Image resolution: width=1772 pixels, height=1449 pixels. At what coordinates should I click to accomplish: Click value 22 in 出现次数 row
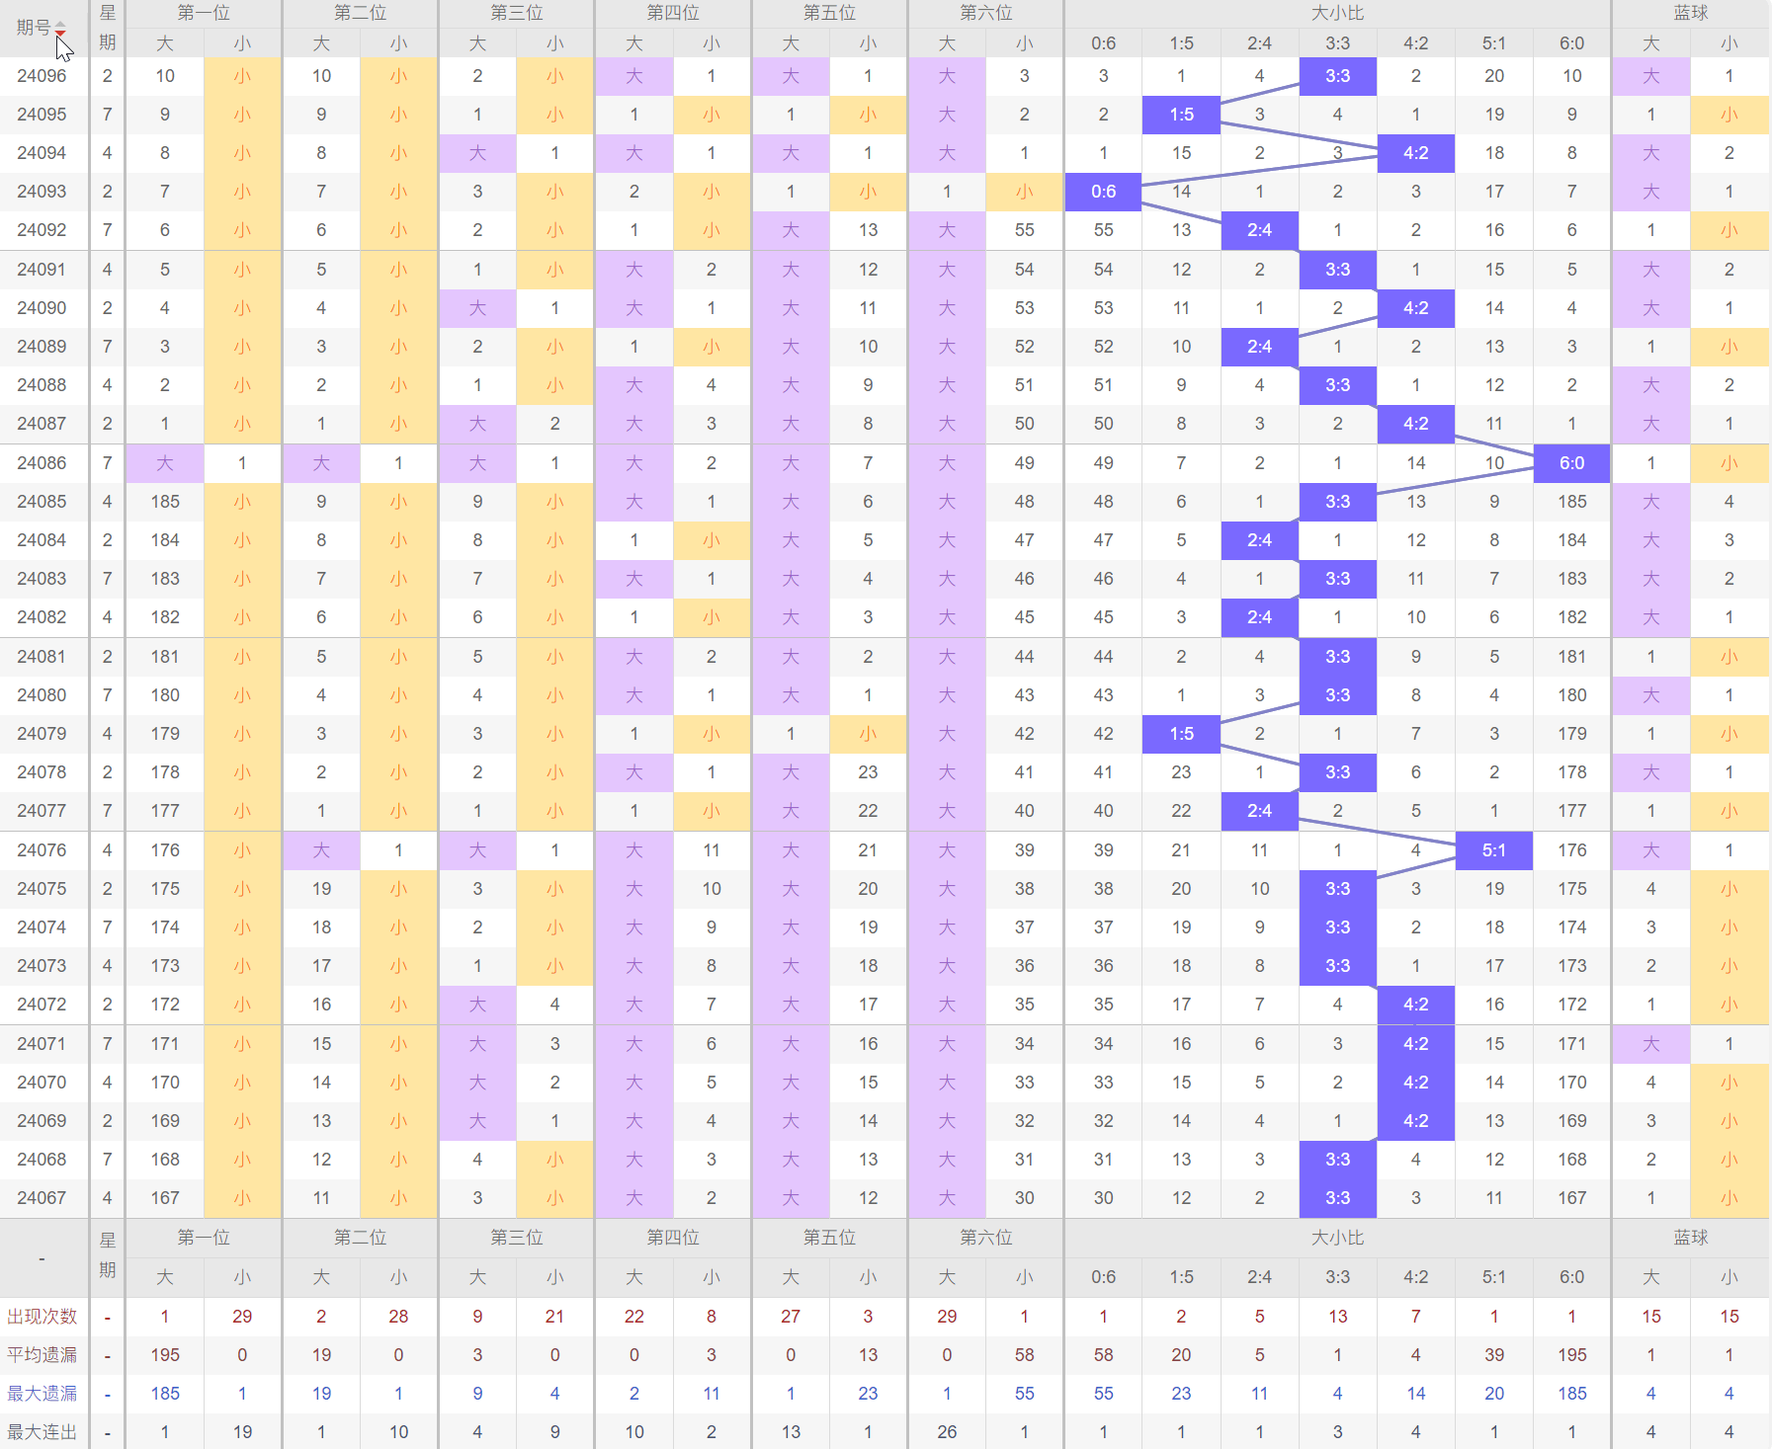coord(633,1317)
